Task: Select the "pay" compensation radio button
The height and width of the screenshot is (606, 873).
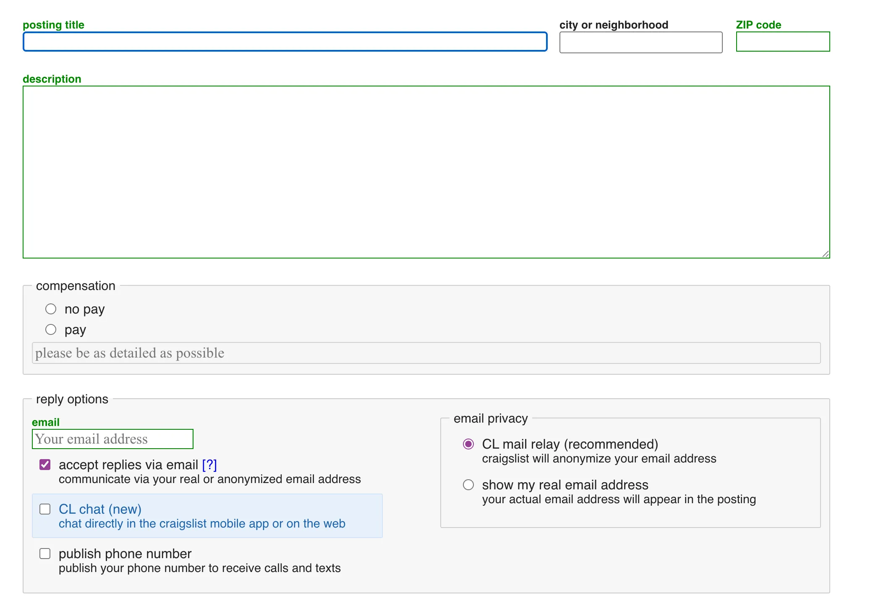Action: click(x=51, y=329)
